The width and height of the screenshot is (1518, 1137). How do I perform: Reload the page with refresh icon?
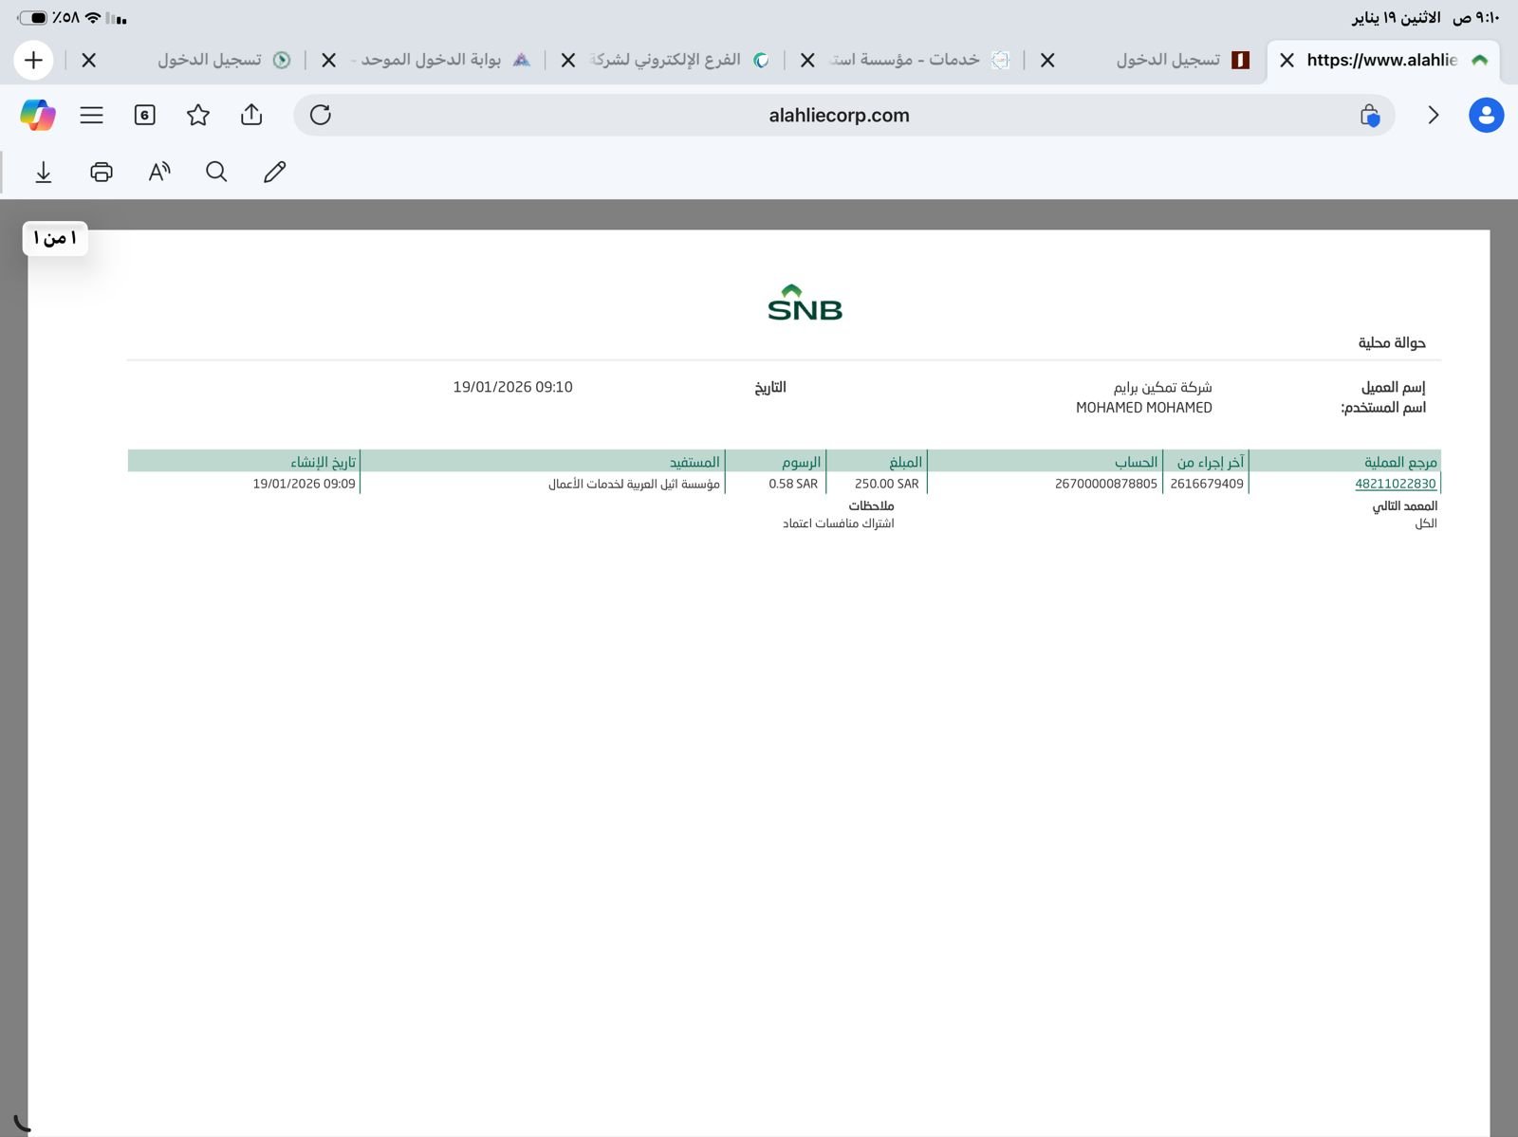[321, 115]
